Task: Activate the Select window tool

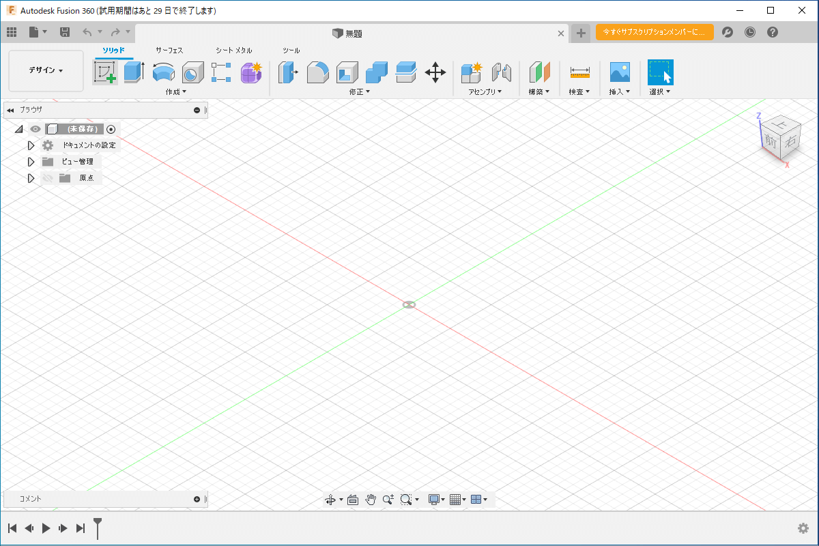Action: 661,72
